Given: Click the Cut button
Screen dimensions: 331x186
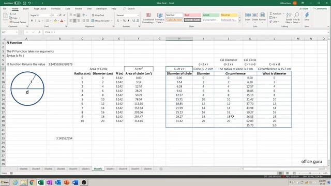Looking at the screenshot, I should pyautogui.click(x=13, y=14).
